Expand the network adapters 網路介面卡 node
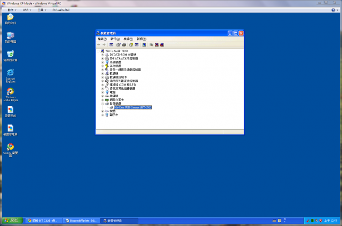Image resolution: width=342 pixels, height=226 pixels. click(103, 100)
